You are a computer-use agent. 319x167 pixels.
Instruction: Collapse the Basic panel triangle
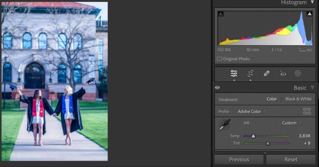point(312,88)
